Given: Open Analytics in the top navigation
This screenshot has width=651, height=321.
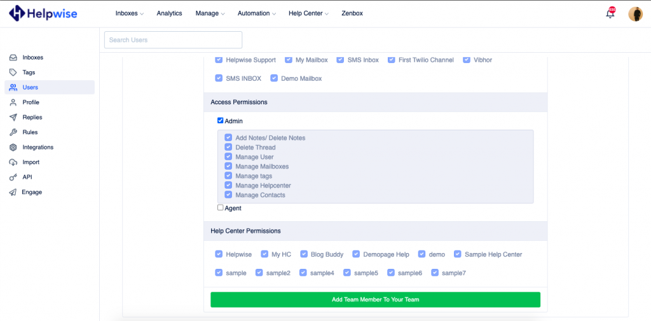Looking at the screenshot, I should tap(169, 13).
